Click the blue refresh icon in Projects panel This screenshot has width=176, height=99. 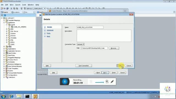coord(5,15)
